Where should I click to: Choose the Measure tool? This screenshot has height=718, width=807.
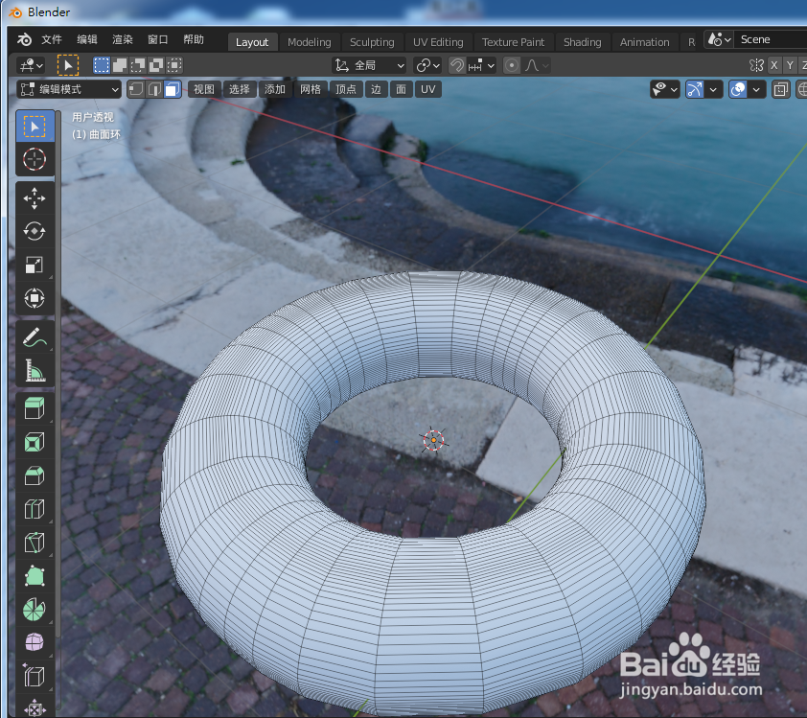(35, 370)
